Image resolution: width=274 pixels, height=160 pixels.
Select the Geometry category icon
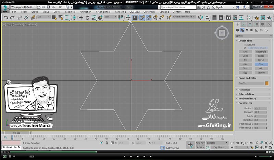[x=237, y=30]
